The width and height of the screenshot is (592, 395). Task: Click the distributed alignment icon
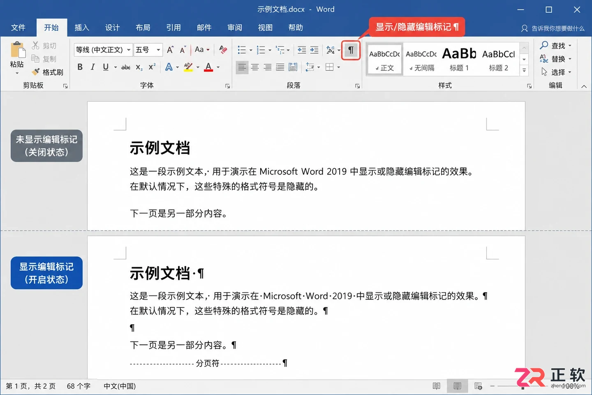(x=293, y=67)
